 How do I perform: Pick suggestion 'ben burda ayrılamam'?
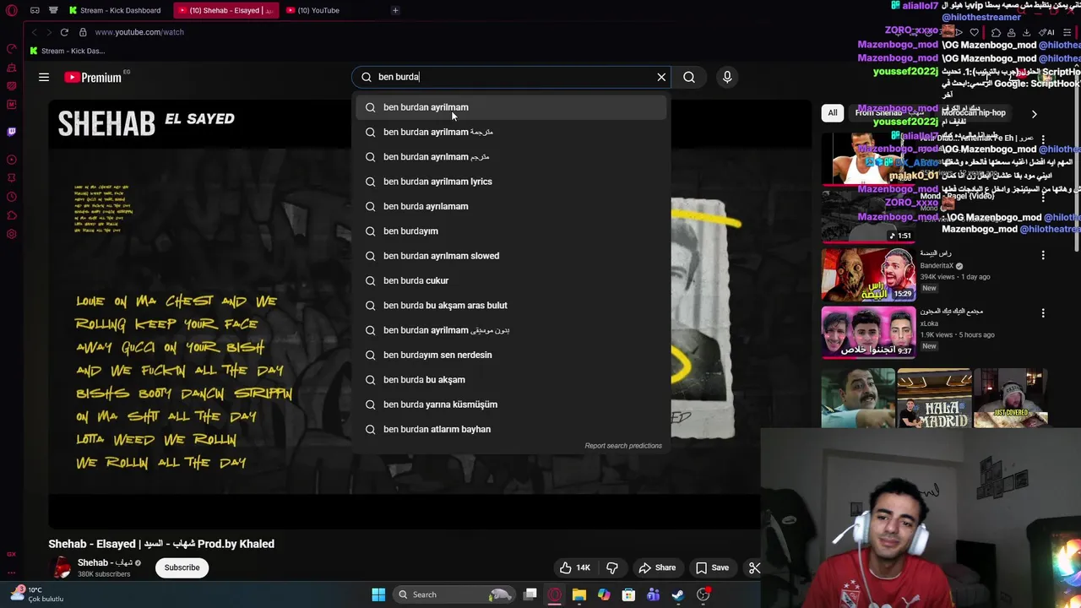point(511,206)
